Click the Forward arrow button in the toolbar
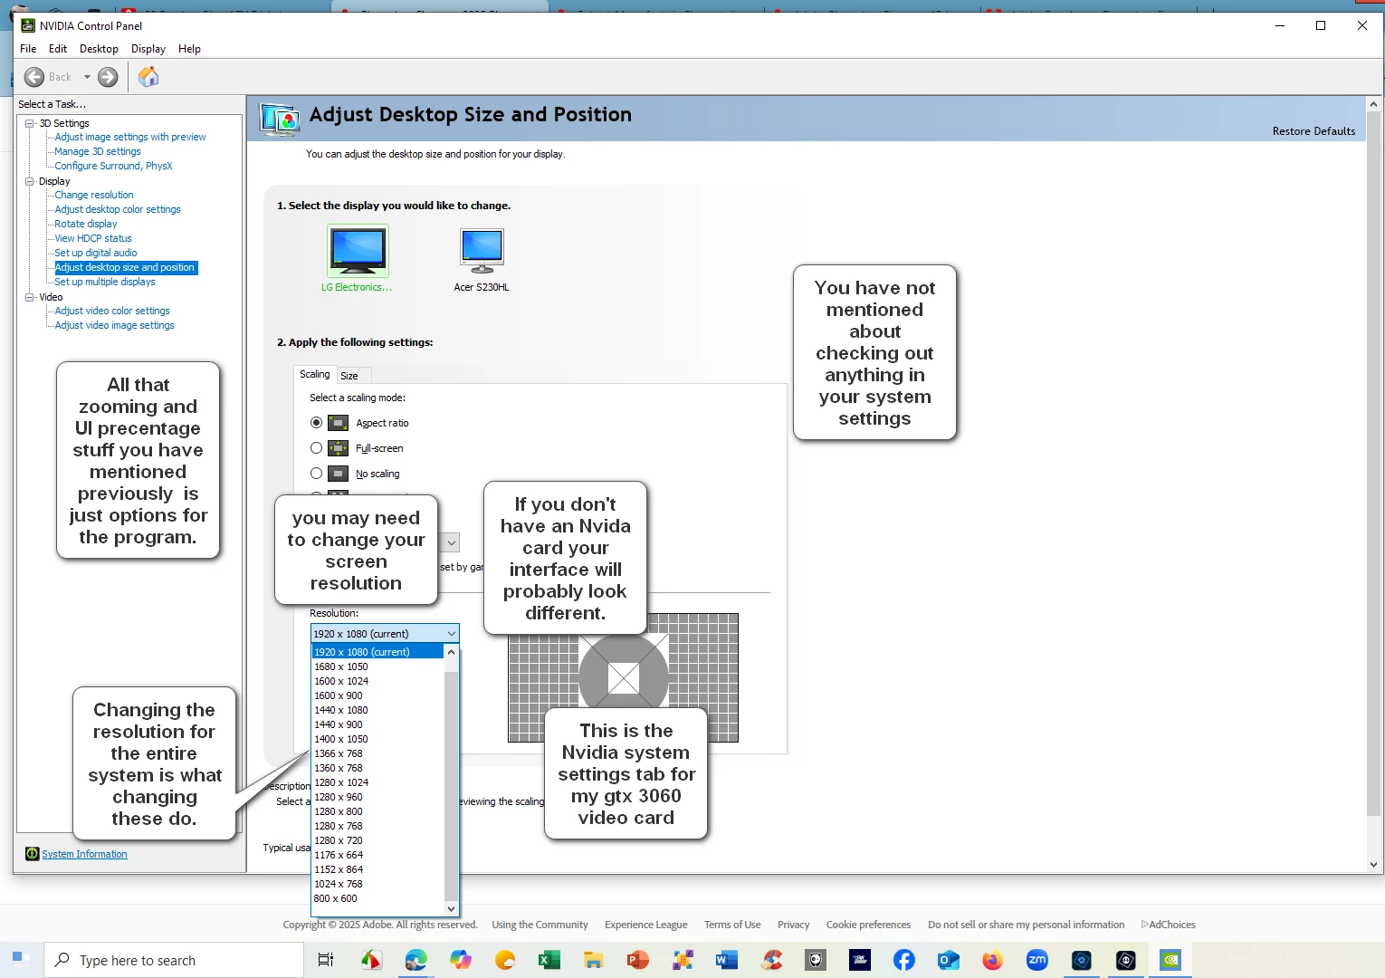 point(108,77)
